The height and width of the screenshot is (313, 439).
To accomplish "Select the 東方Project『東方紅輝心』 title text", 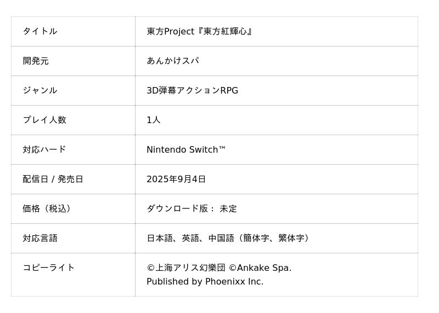I will [200, 32].
